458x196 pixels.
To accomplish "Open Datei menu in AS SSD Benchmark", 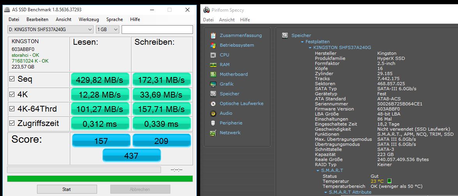I will point(14,19).
